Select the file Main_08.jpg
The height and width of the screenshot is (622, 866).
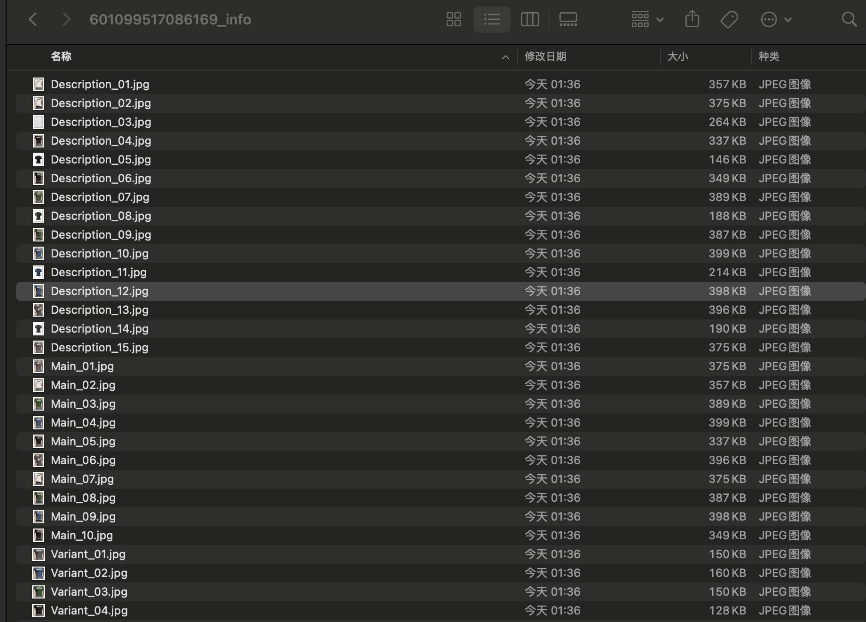[x=441, y=498]
